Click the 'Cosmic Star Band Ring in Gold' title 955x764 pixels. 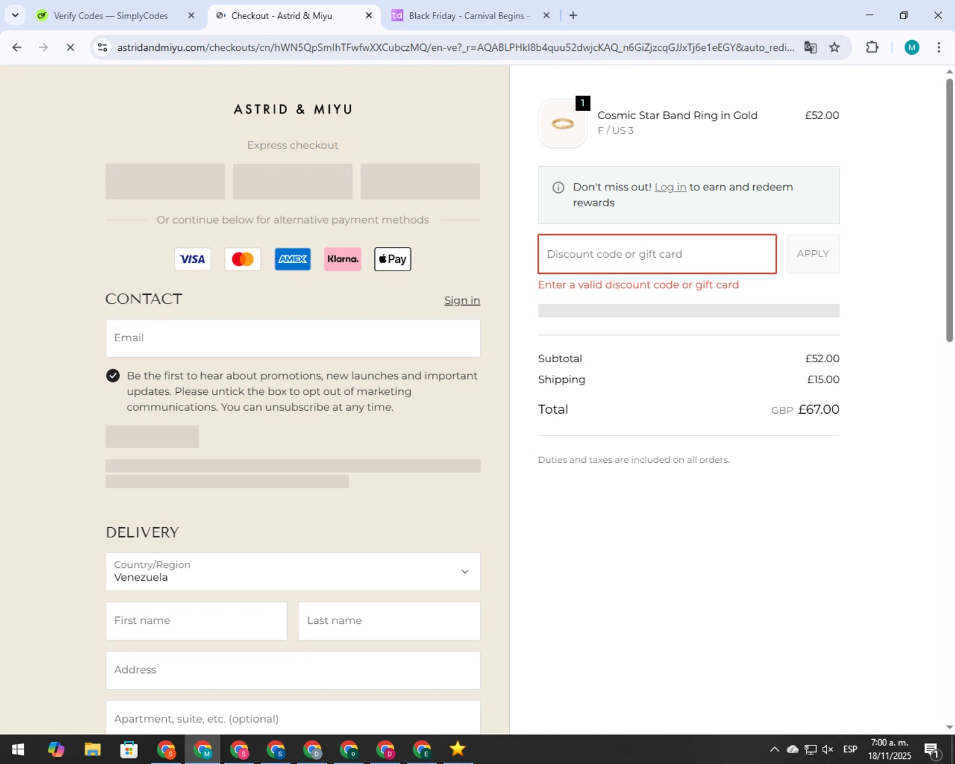coord(677,115)
